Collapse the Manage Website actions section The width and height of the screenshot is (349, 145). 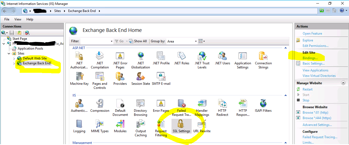tap(343, 83)
